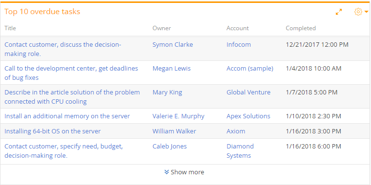Open the Diamond Systems account link
The image size is (371, 185).
coord(240,151)
